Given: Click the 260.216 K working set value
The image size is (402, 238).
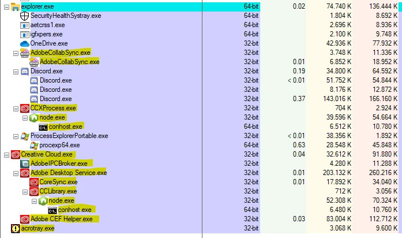Looking at the screenshot, I should click(384, 173).
